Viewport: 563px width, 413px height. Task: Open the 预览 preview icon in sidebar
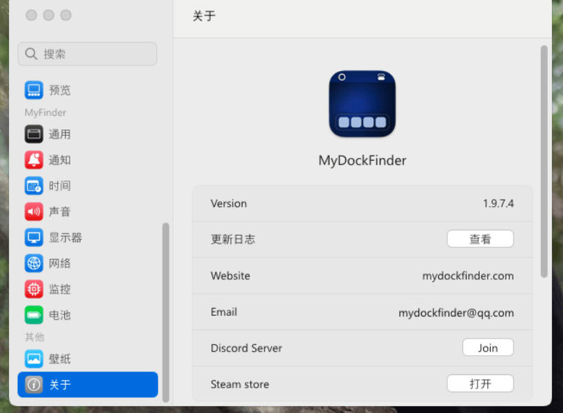(34, 90)
